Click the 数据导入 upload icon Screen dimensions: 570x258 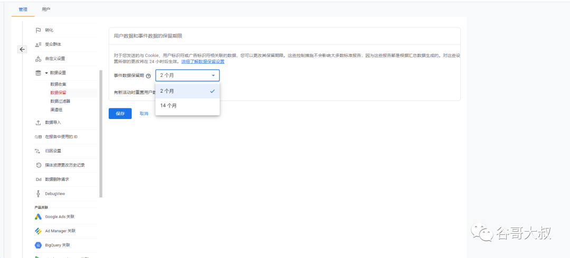[x=38, y=123]
